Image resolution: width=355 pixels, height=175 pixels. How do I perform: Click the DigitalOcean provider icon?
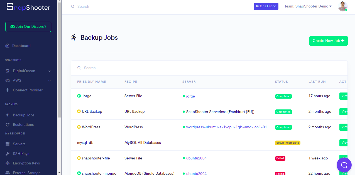click(x=8, y=71)
